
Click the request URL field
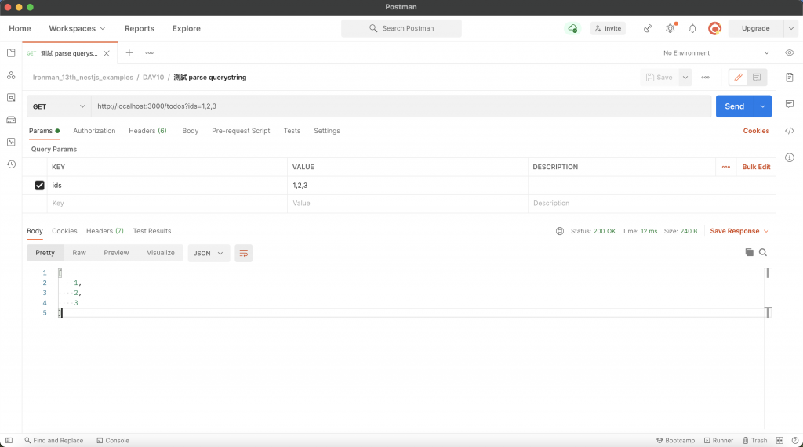(401, 106)
